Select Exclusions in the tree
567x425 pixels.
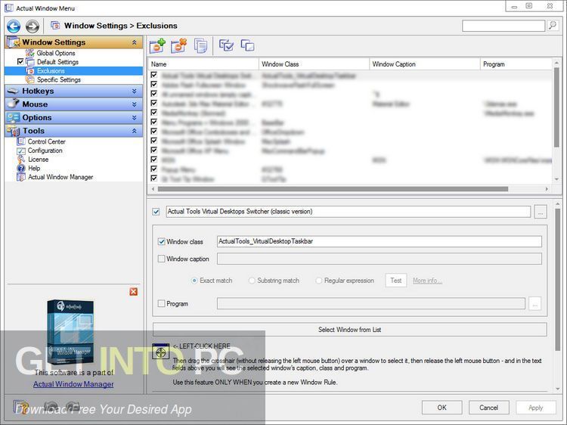[51, 71]
